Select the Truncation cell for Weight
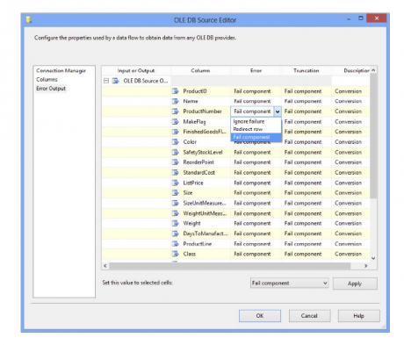This screenshot has height=345, width=404. click(307, 223)
